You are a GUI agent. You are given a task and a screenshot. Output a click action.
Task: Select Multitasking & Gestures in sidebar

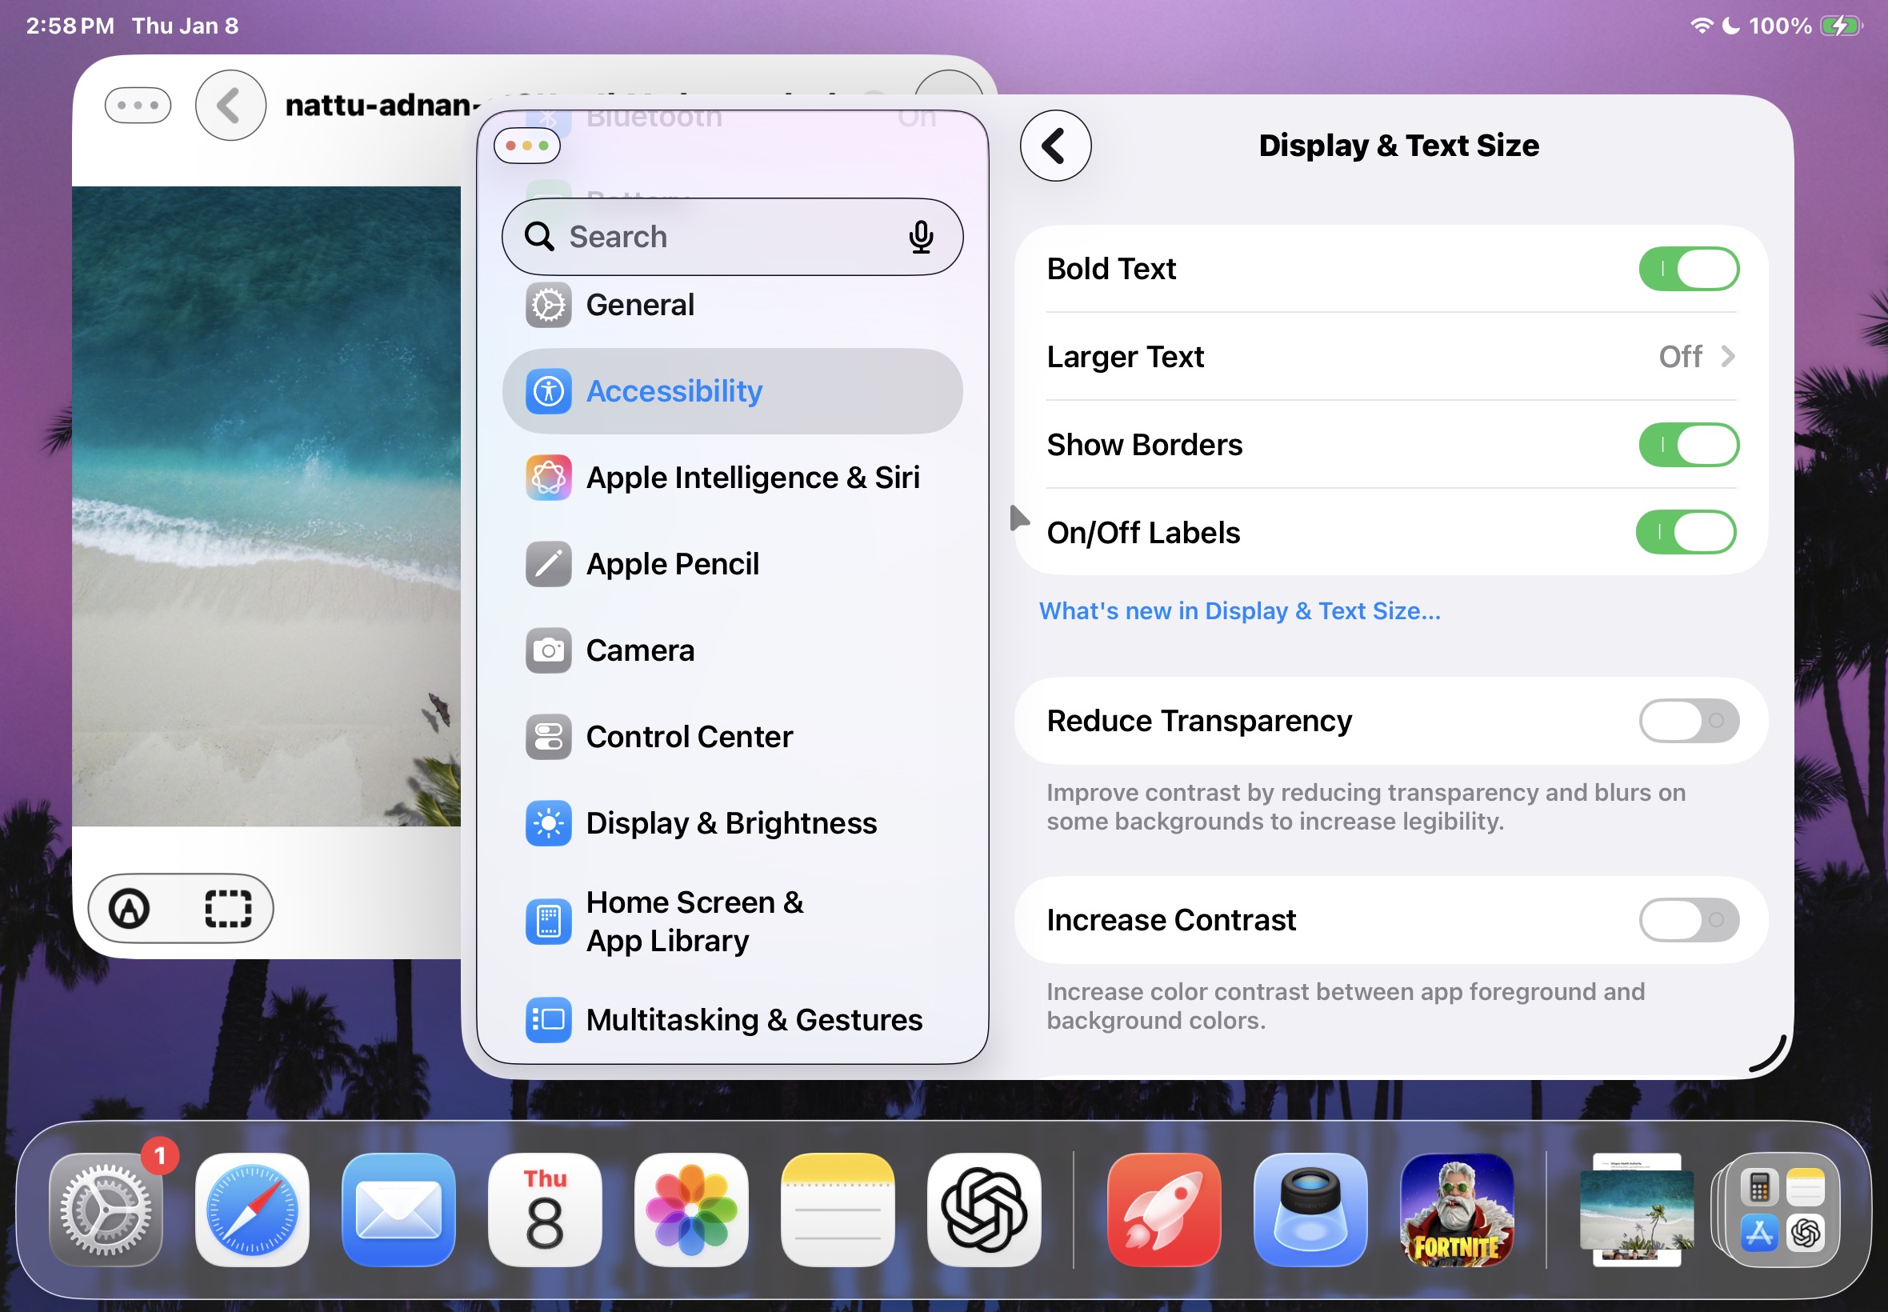(x=753, y=1019)
